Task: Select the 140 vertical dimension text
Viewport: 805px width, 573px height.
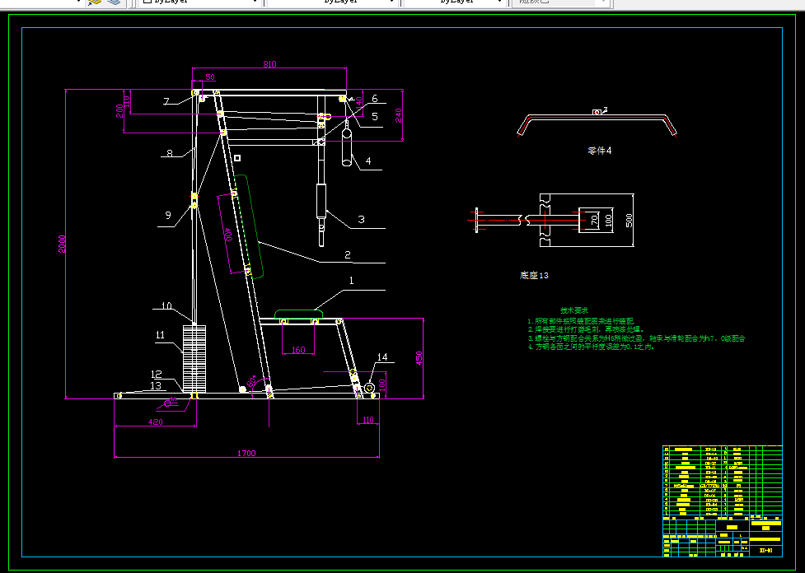Action: [359, 101]
